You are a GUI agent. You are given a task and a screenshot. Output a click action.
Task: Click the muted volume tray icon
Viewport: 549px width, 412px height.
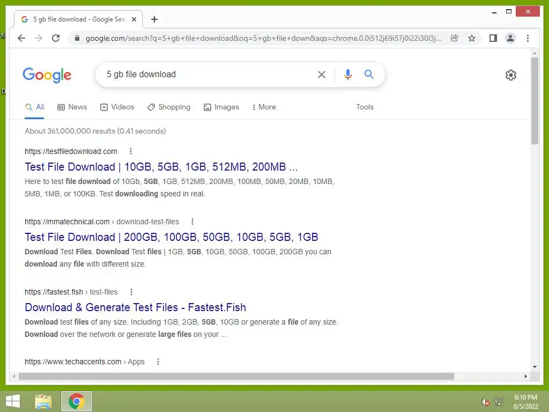pyautogui.click(x=485, y=402)
